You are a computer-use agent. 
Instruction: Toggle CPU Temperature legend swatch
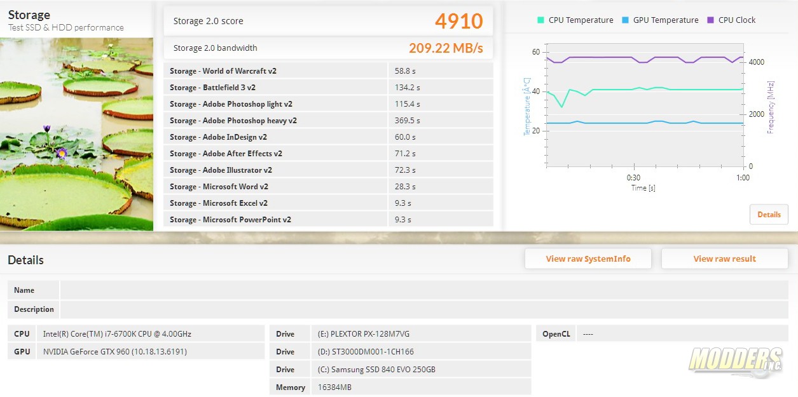coord(540,20)
